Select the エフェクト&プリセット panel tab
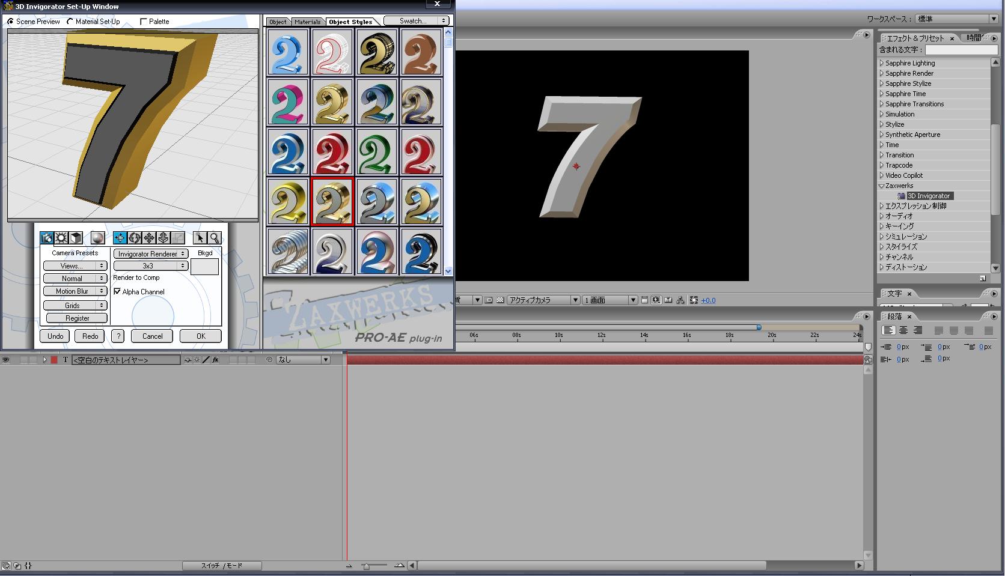1005x576 pixels. coord(915,38)
